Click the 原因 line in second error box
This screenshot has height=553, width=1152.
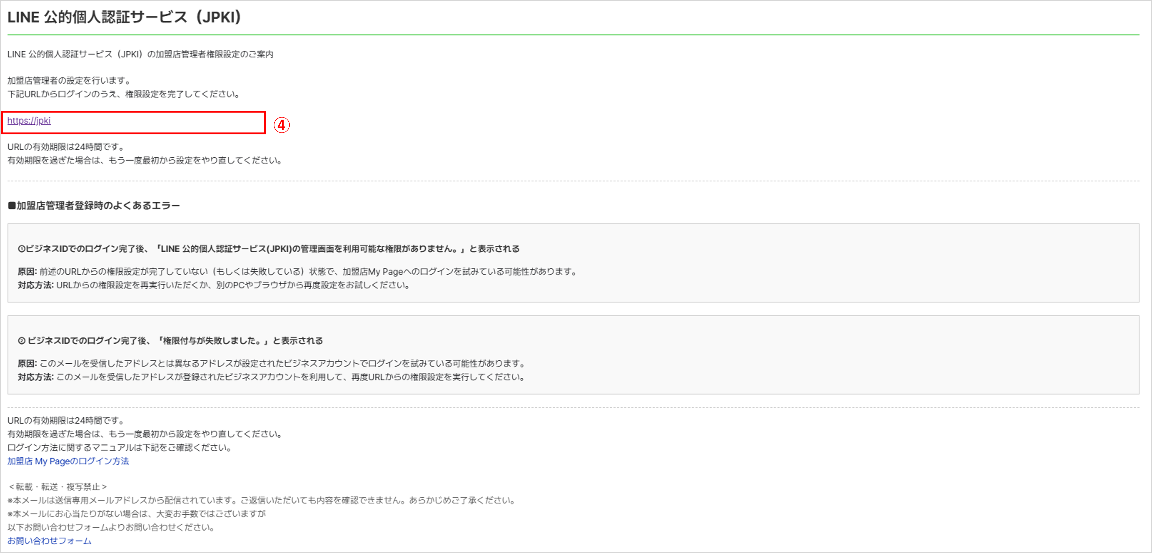[x=272, y=364]
